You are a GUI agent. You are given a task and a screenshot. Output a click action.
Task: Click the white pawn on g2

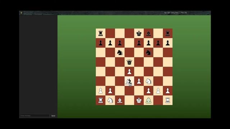[x=158, y=91]
